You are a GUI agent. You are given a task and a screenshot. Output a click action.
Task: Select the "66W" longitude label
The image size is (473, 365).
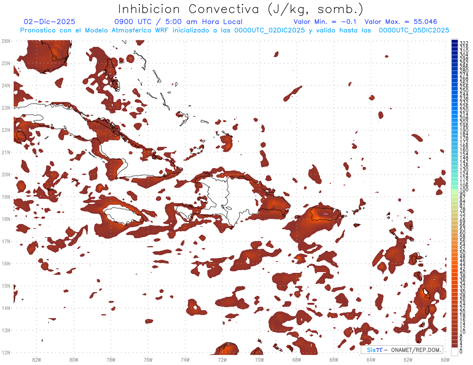click(x=333, y=359)
